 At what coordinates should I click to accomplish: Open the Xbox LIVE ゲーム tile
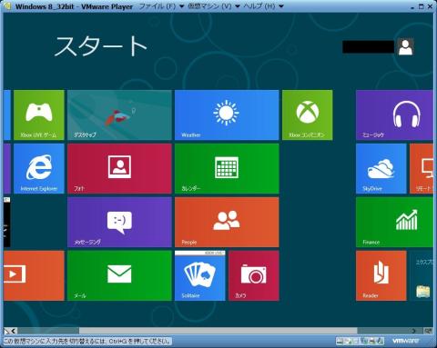coord(39,115)
